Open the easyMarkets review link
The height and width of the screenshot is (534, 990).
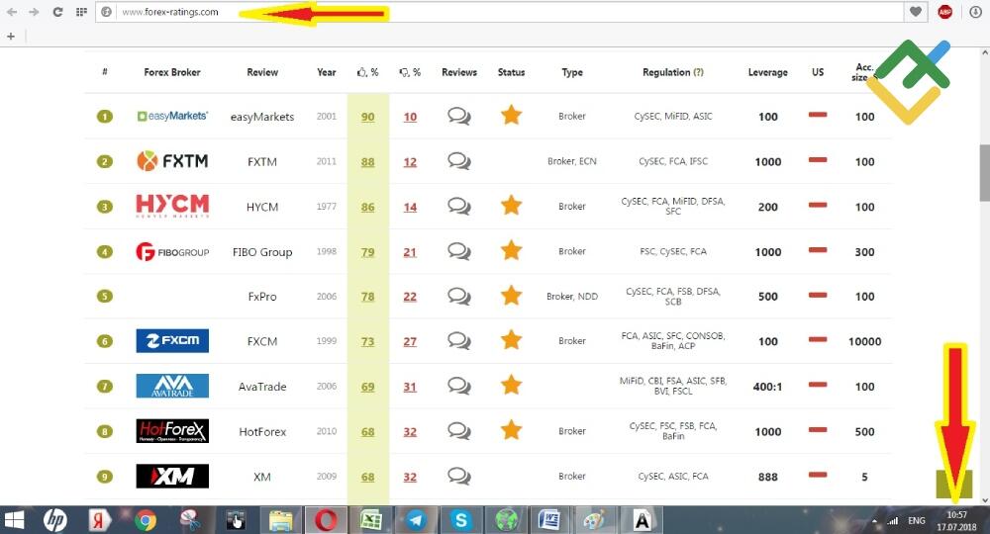point(262,117)
